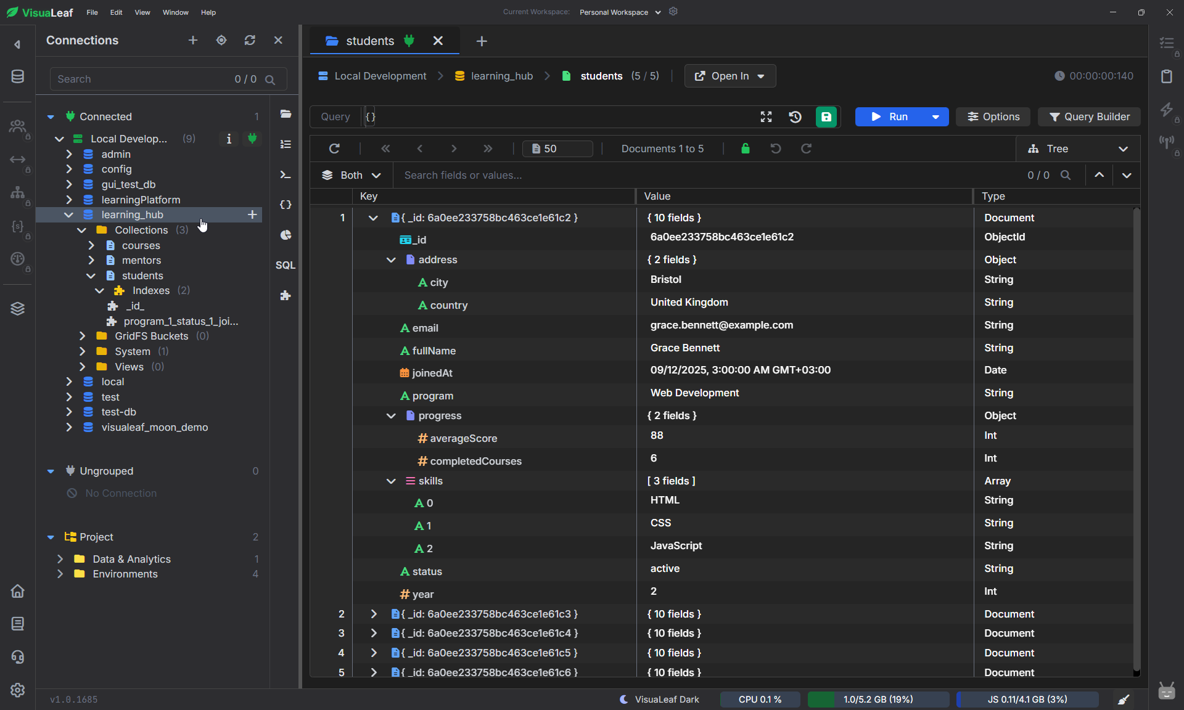The width and height of the screenshot is (1184, 710).
Task: Expand the courses collection
Action: pos(91,245)
